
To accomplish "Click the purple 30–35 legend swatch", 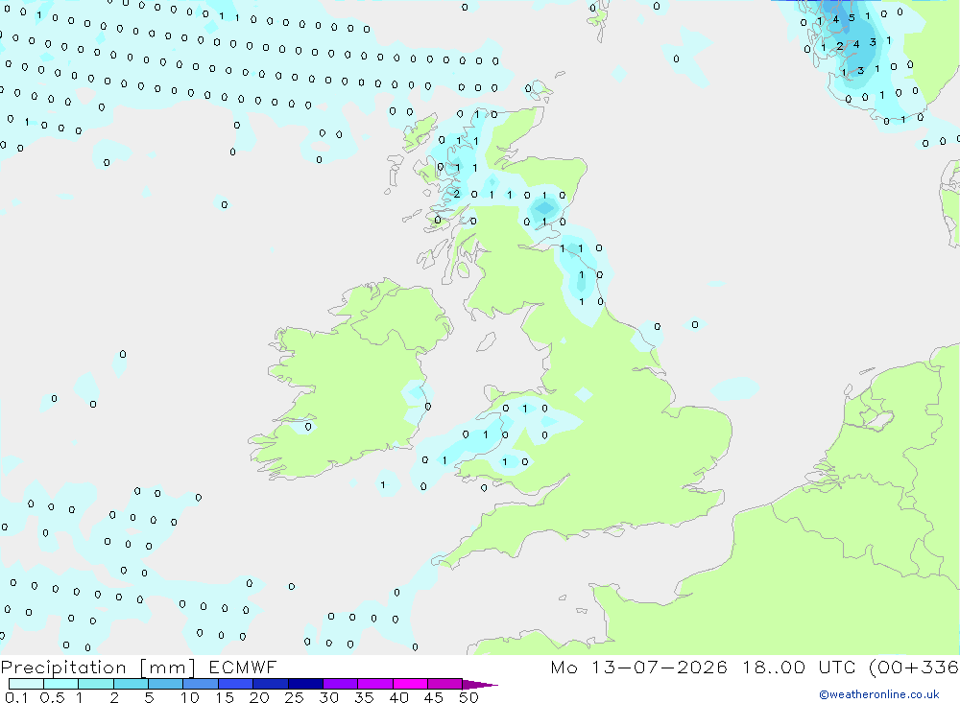I will [x=341, y=684].
